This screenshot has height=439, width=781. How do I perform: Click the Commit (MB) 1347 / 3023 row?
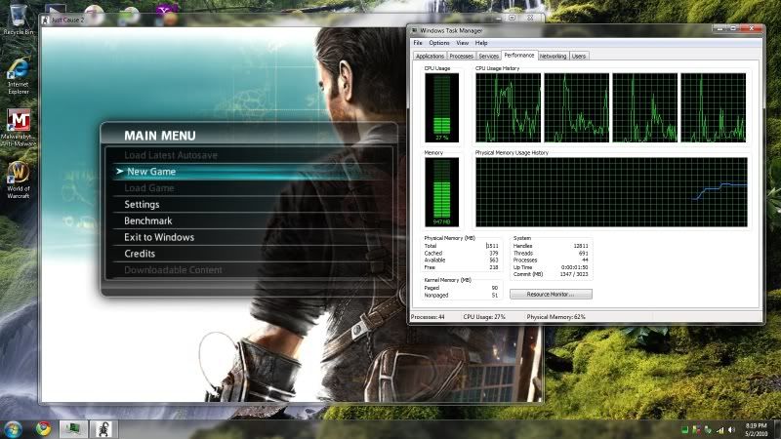551,274
